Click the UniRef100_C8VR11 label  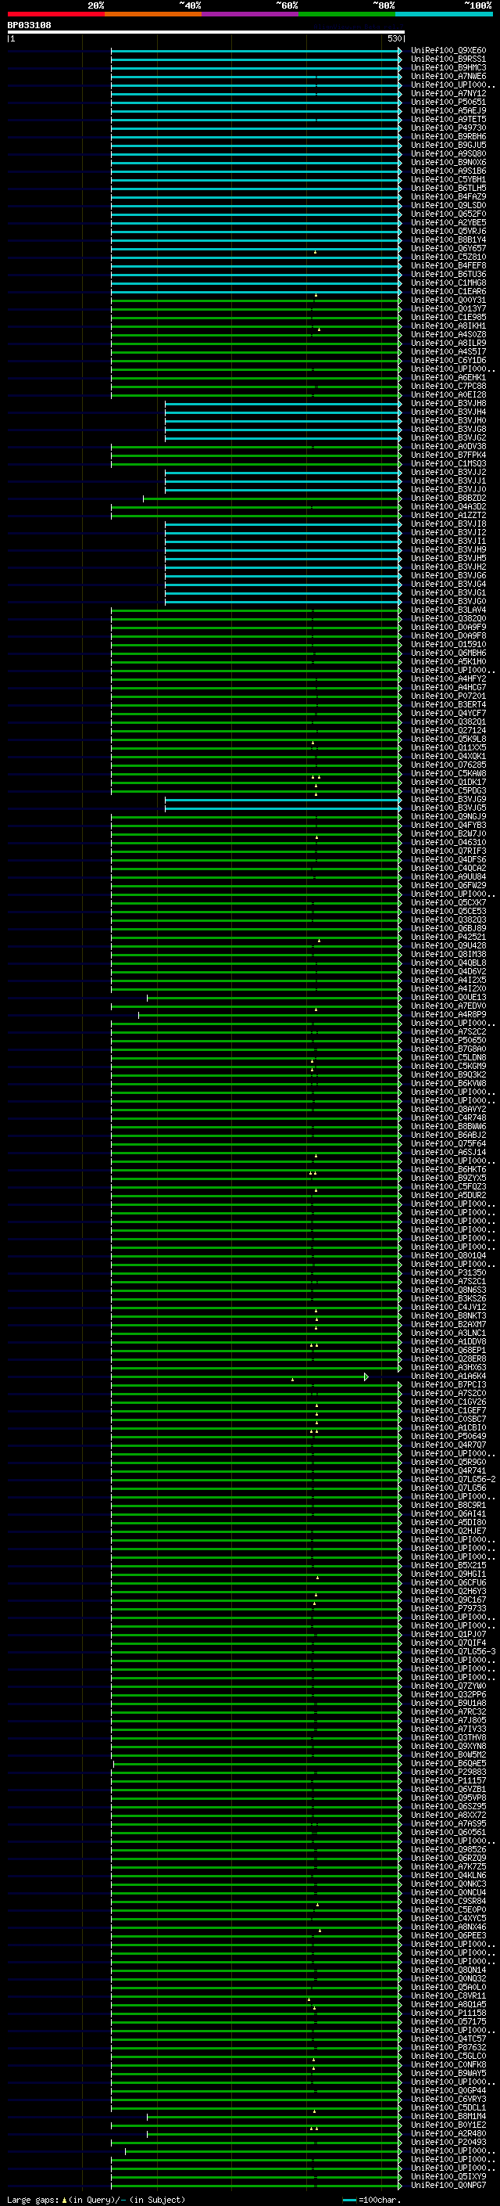click(448, 1996)
